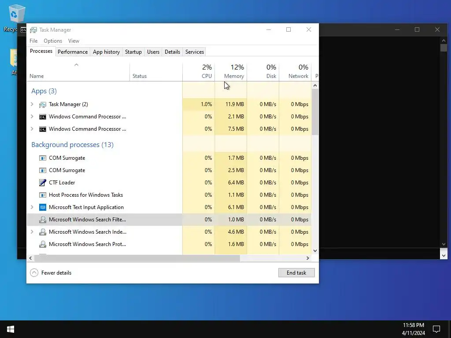Screen dimensions: 451x338
Task: Click the CTF Loader pen icon
Action: 43,183
